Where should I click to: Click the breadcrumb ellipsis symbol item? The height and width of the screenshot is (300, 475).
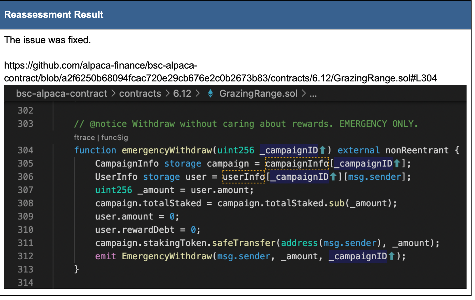tap(313, 93)
